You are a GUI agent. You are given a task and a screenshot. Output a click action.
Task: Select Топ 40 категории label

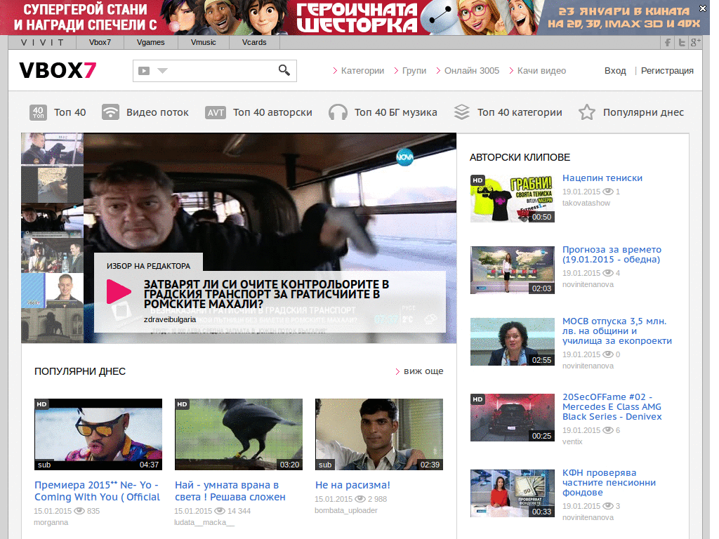coord(520,112)
